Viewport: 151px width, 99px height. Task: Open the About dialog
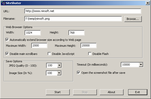[x=112, y=92]
